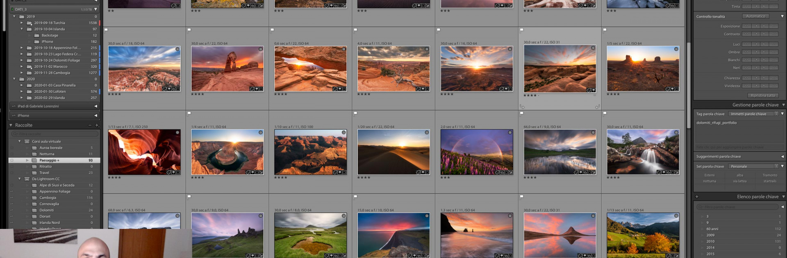Toggle sync checkbox for Notturna collection
787x258 pixels.
[12, 154]
